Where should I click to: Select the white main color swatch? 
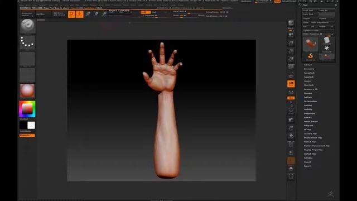pyautogui.click(x=31, y=125)
